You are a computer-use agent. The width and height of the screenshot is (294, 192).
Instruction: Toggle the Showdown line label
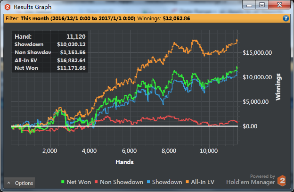click(x=166, y=182)
